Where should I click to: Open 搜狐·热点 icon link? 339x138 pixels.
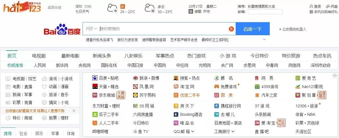pos(176,78)
